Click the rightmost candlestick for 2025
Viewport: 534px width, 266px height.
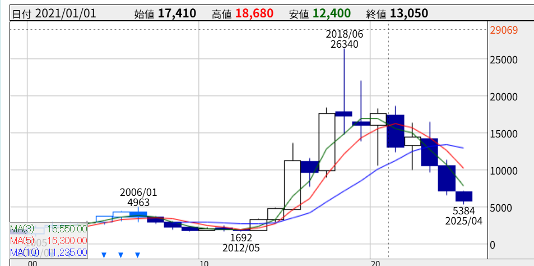pos(463,196)
